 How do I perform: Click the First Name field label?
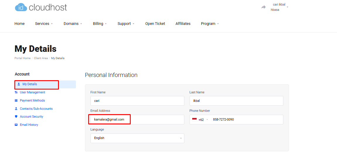(x=98, y=92)
